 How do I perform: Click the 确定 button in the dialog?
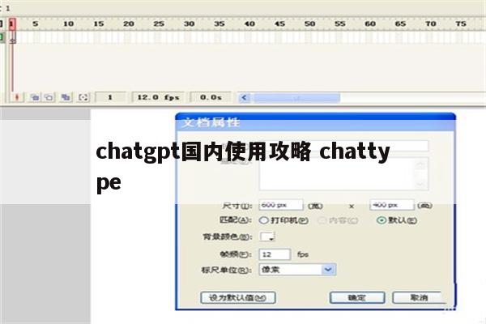pos(357,297)
